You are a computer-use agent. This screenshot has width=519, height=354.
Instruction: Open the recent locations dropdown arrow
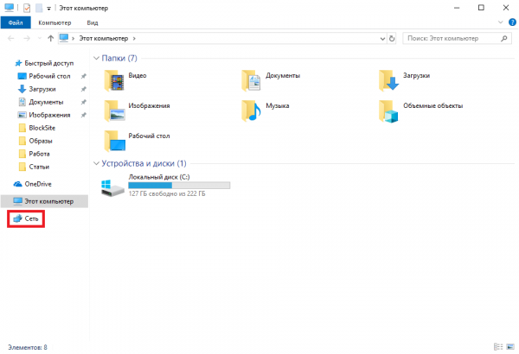pos(40,38)
